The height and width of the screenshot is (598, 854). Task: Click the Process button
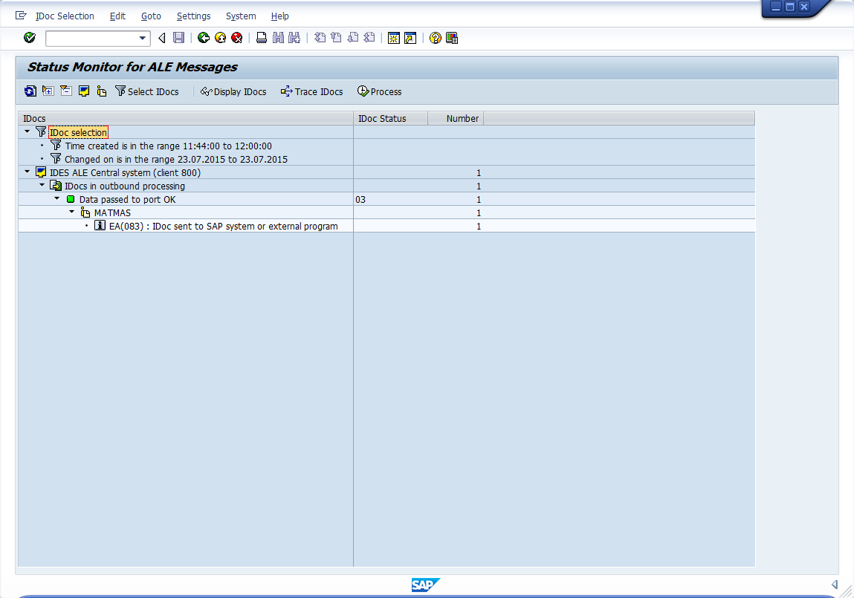tap(379, 91)
